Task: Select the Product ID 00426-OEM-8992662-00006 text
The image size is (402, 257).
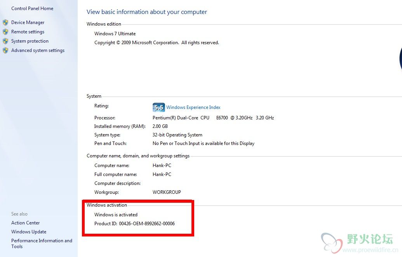Action: click(x=134, y=223)
